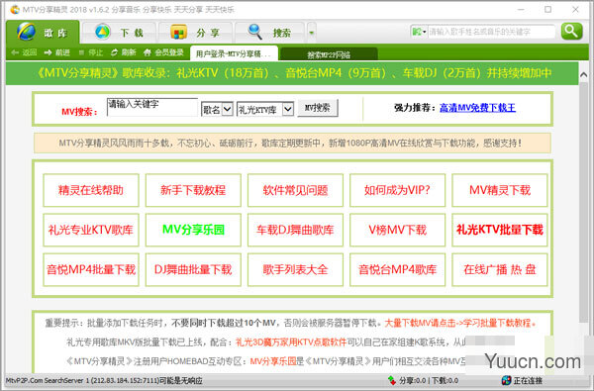The height and width of the screenshot is (391, 594).
Task: Minimize the MTV分享精灵 window
Action: click(522, 10)
